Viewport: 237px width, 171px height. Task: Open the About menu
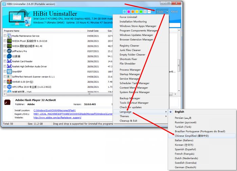point(174,12)
